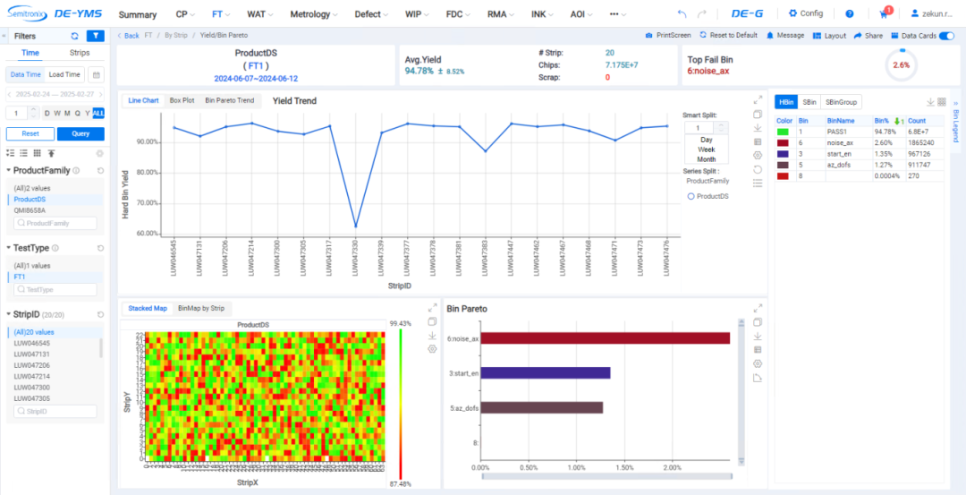Image resolution: width=966 pixels, height=495 pixels.
Task: Switch to the SBinGroup tab
Action: click(842, 102)
